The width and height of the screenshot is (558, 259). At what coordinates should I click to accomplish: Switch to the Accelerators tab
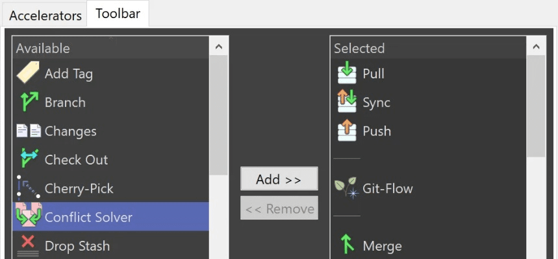pos(45,15)
